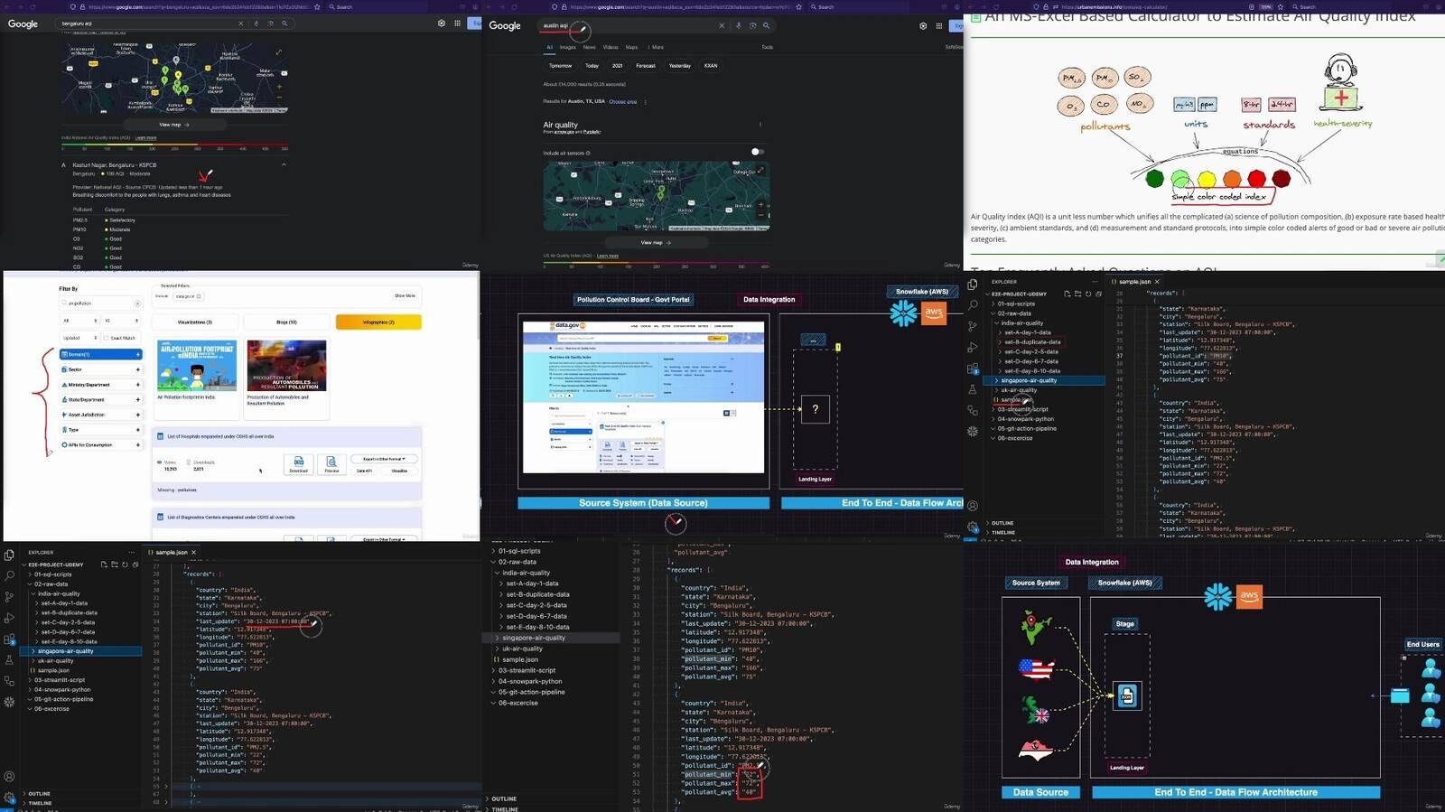Open Accounts icon in middle-right VS Code window
This screenshot has height=812, width=1445.
click(972, 506)
